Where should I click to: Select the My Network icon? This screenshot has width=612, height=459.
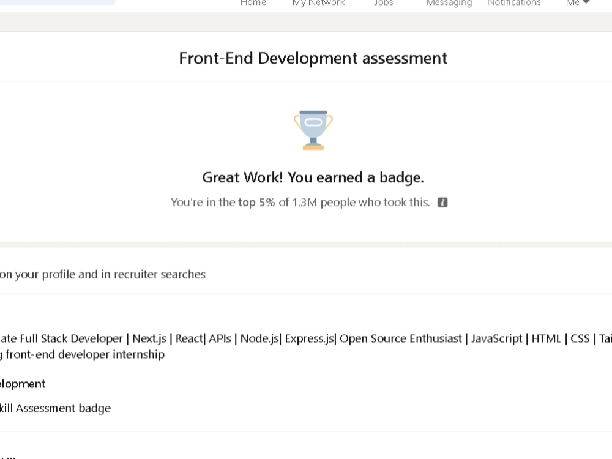(x=318, y=3)
